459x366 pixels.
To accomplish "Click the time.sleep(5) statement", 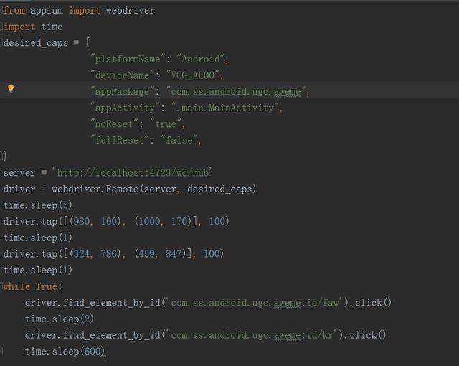I will (37, 205).
